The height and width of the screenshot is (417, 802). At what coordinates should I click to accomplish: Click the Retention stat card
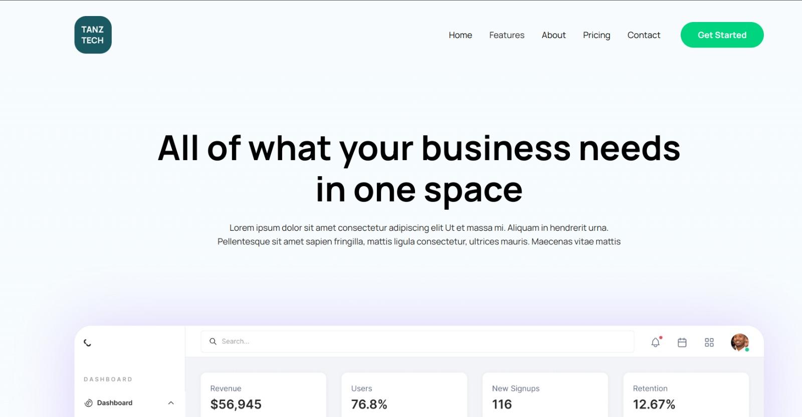pyautogui.click(x=686, y=395)
